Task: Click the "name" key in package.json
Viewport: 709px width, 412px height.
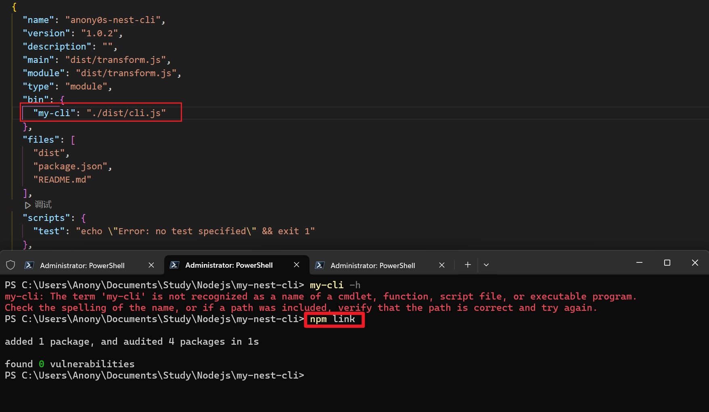Action: pos(38,20)
